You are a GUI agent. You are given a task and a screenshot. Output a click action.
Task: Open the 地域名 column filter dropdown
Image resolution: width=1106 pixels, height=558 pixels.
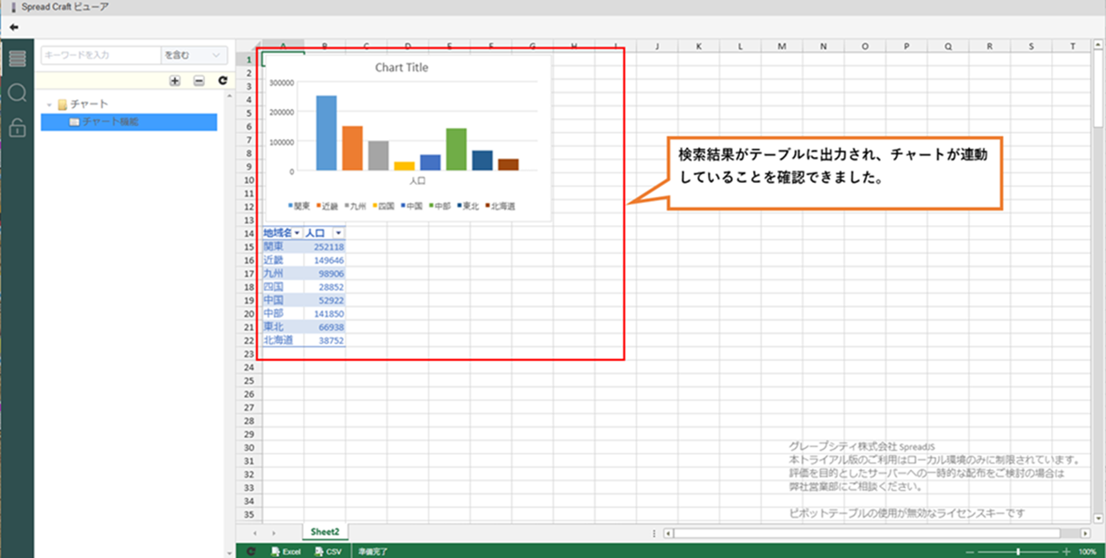(297, 233)
